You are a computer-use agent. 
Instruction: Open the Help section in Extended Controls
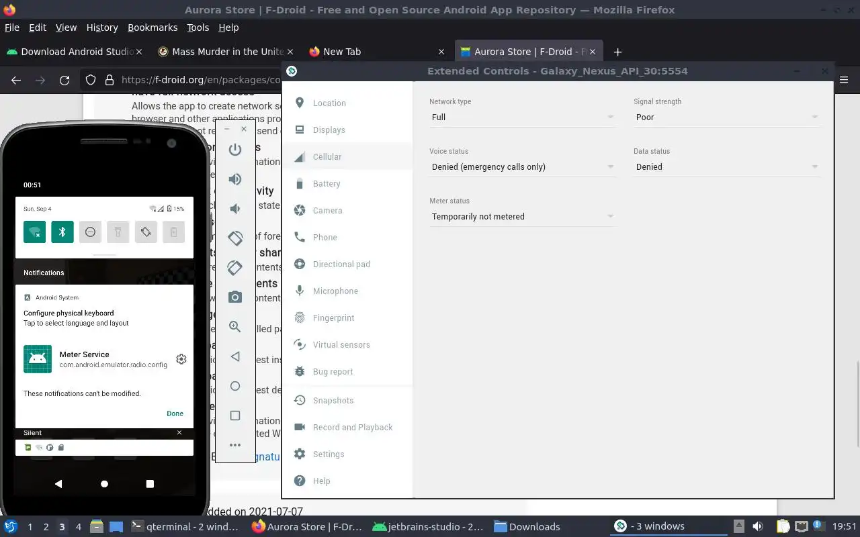(x=347, y=481)
